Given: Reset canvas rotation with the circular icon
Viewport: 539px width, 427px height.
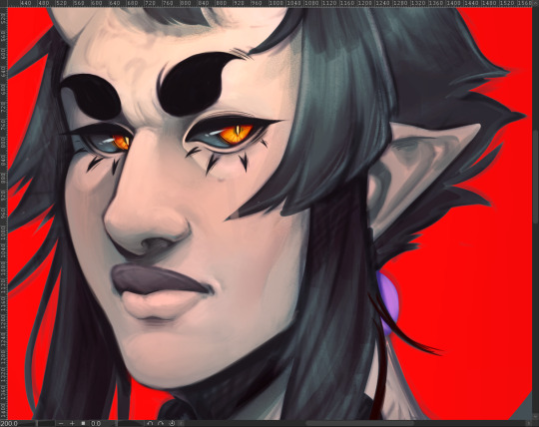Looking at the screenshot, I should (x=172, y=424).
